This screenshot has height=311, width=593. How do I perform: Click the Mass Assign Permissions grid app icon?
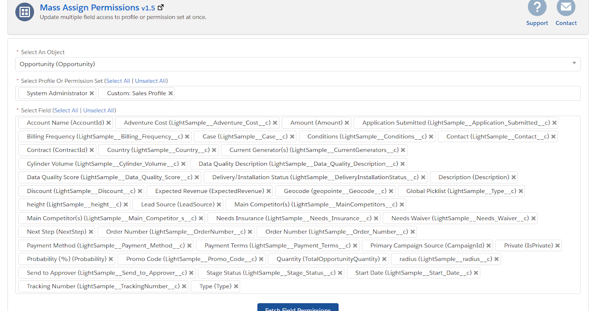(25, 12)
